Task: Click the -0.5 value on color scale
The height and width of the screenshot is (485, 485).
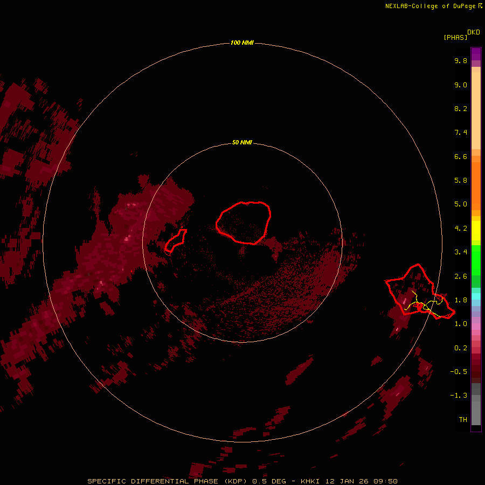Action: click(x=459, y=372)
